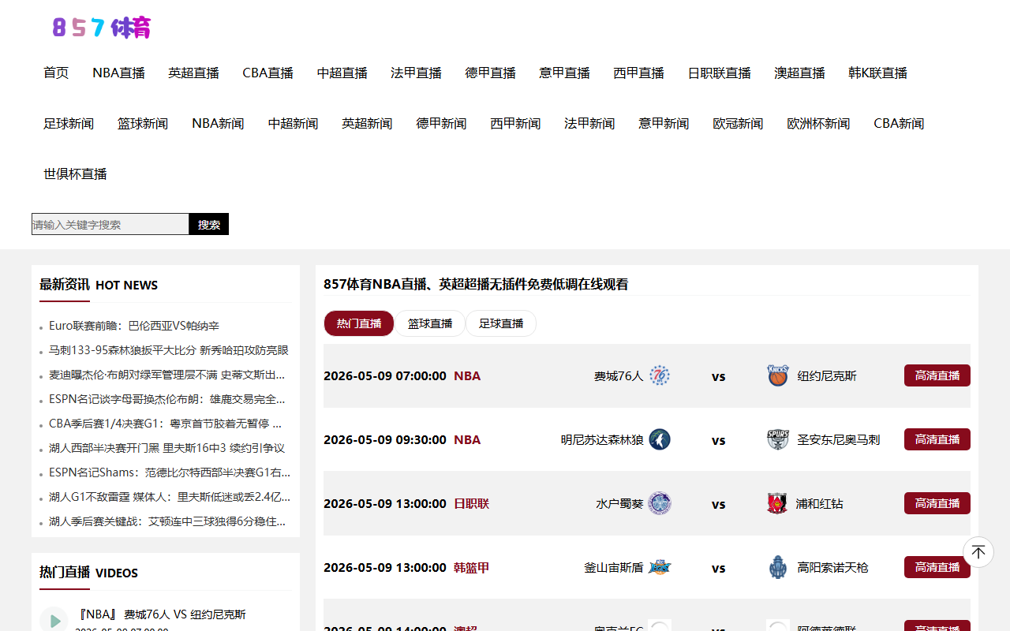
Task: Open 法甲直播 navigation item
Action: click(417, 73)
